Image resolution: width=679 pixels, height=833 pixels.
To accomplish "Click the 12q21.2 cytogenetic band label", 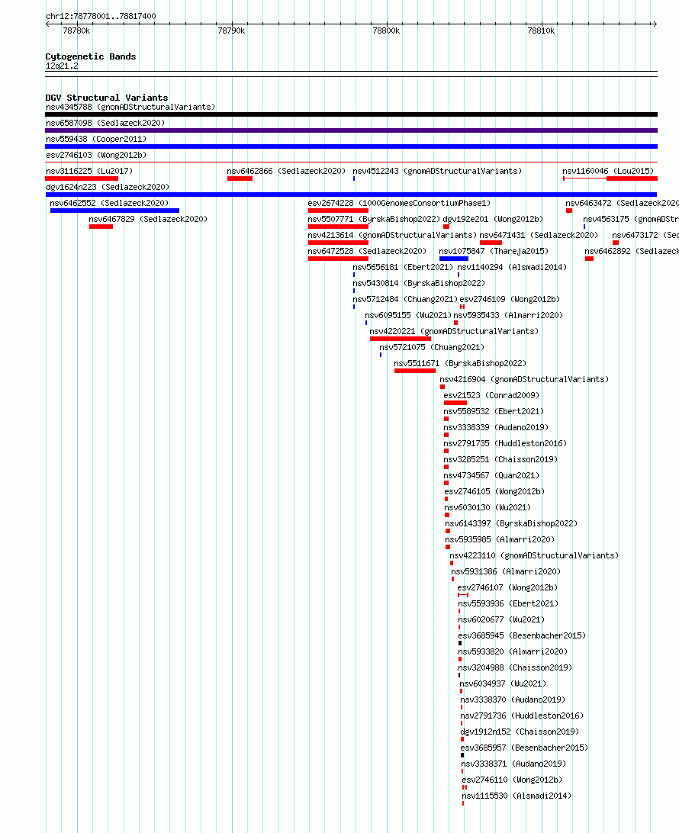I will [62, 66].
